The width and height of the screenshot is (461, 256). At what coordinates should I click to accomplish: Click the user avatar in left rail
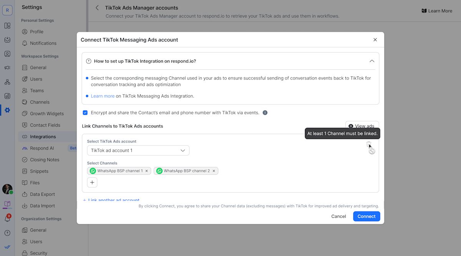coord(7,189)
